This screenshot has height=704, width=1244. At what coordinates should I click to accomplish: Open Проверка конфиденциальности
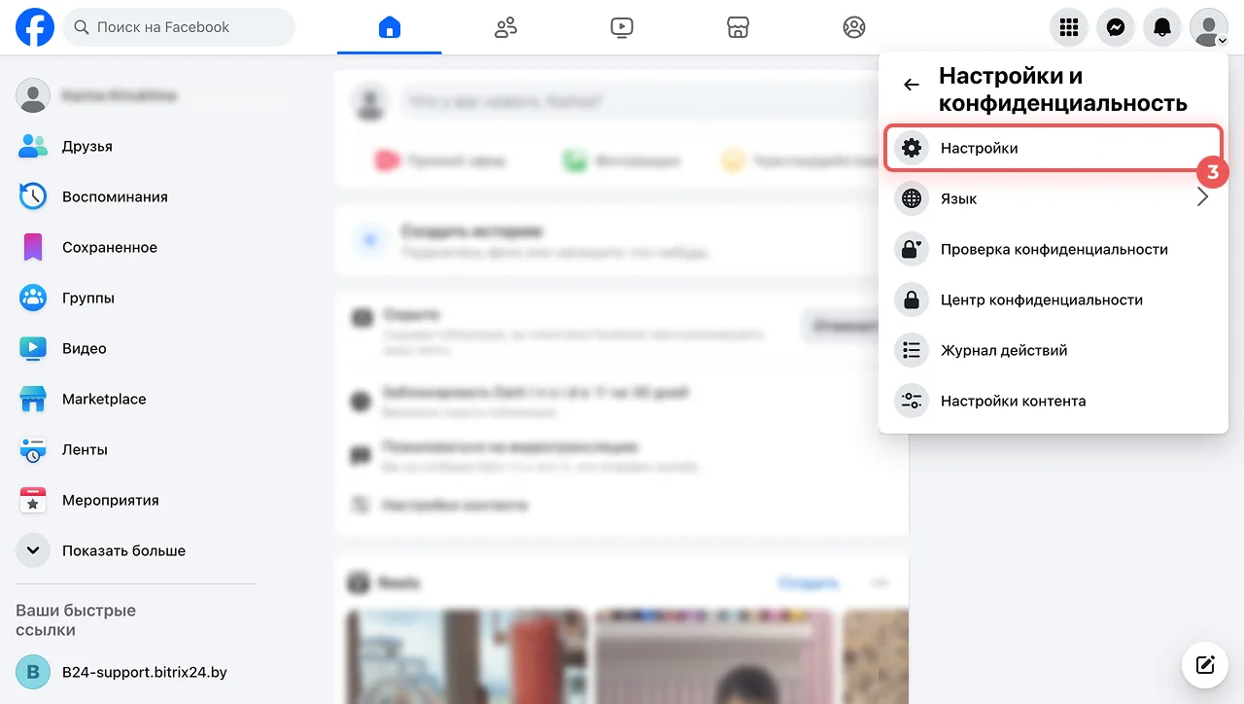(x=1054, y=249)
